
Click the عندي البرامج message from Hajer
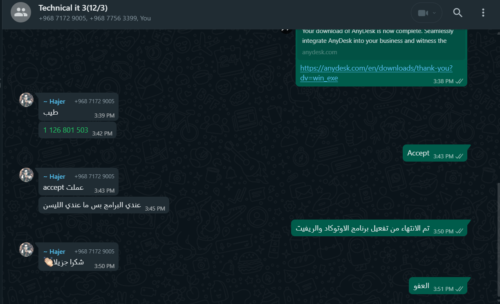[x=104, y=205]
